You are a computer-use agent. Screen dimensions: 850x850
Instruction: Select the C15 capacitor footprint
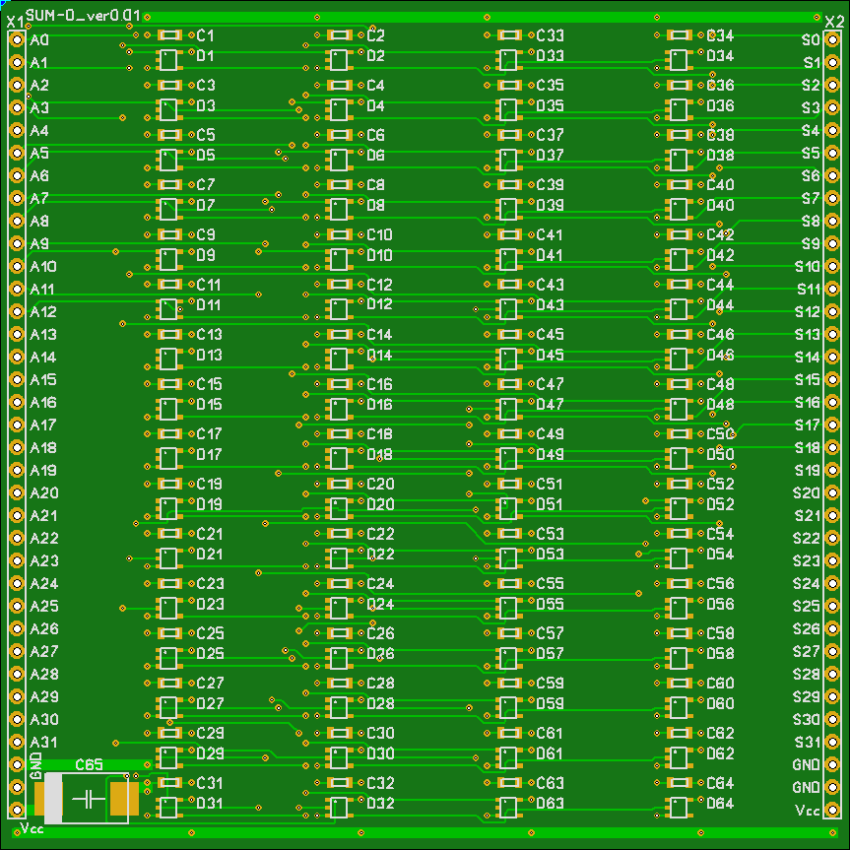pos(169,384)
